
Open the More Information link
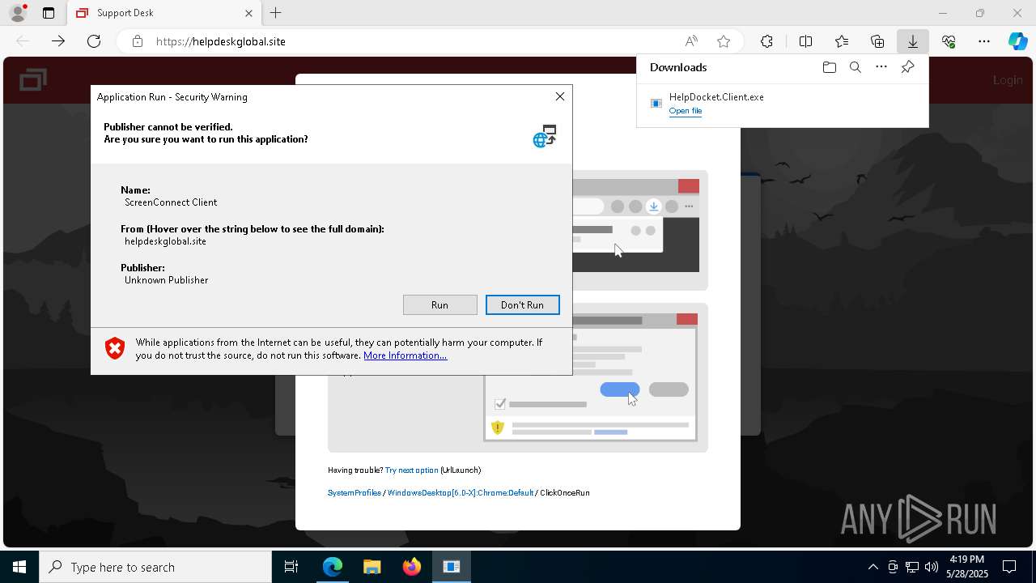point(405,355)
